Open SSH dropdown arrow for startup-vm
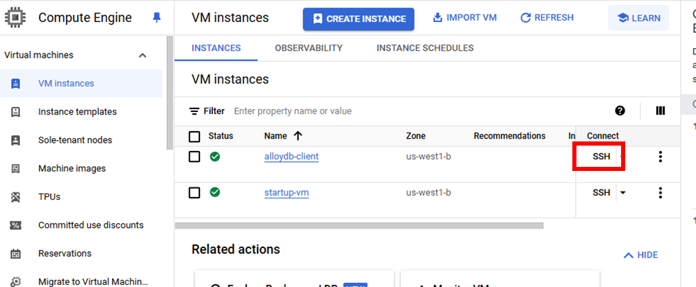The height and width of the screenshot is (287, 696). point(622,193)
